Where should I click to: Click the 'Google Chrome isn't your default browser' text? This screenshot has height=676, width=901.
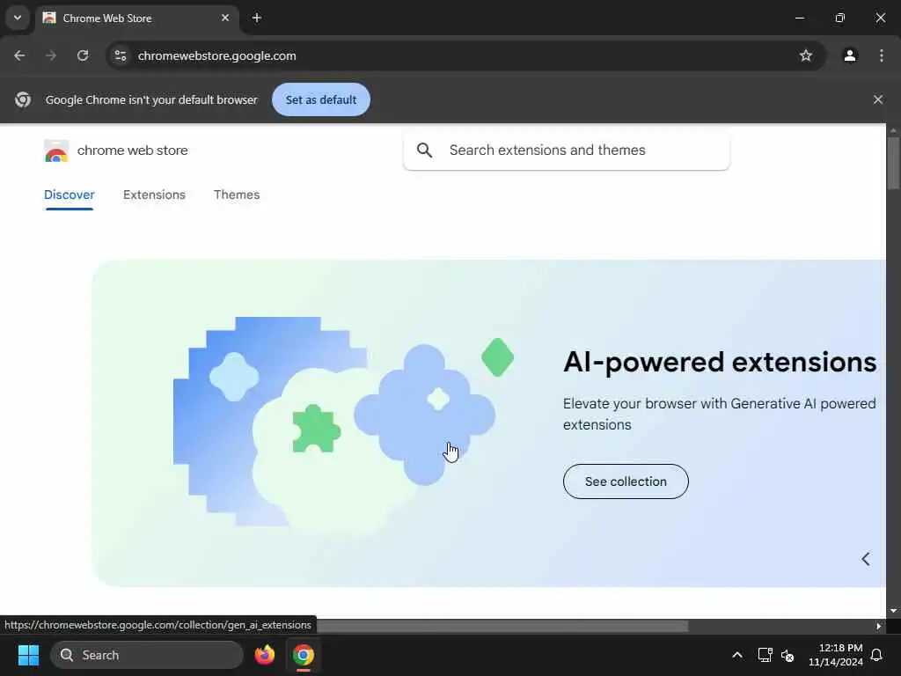(x=151, y=99)
